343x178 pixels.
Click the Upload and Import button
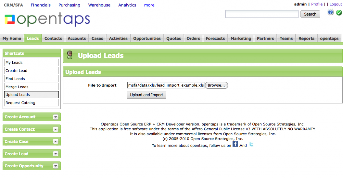click(147, 95)
